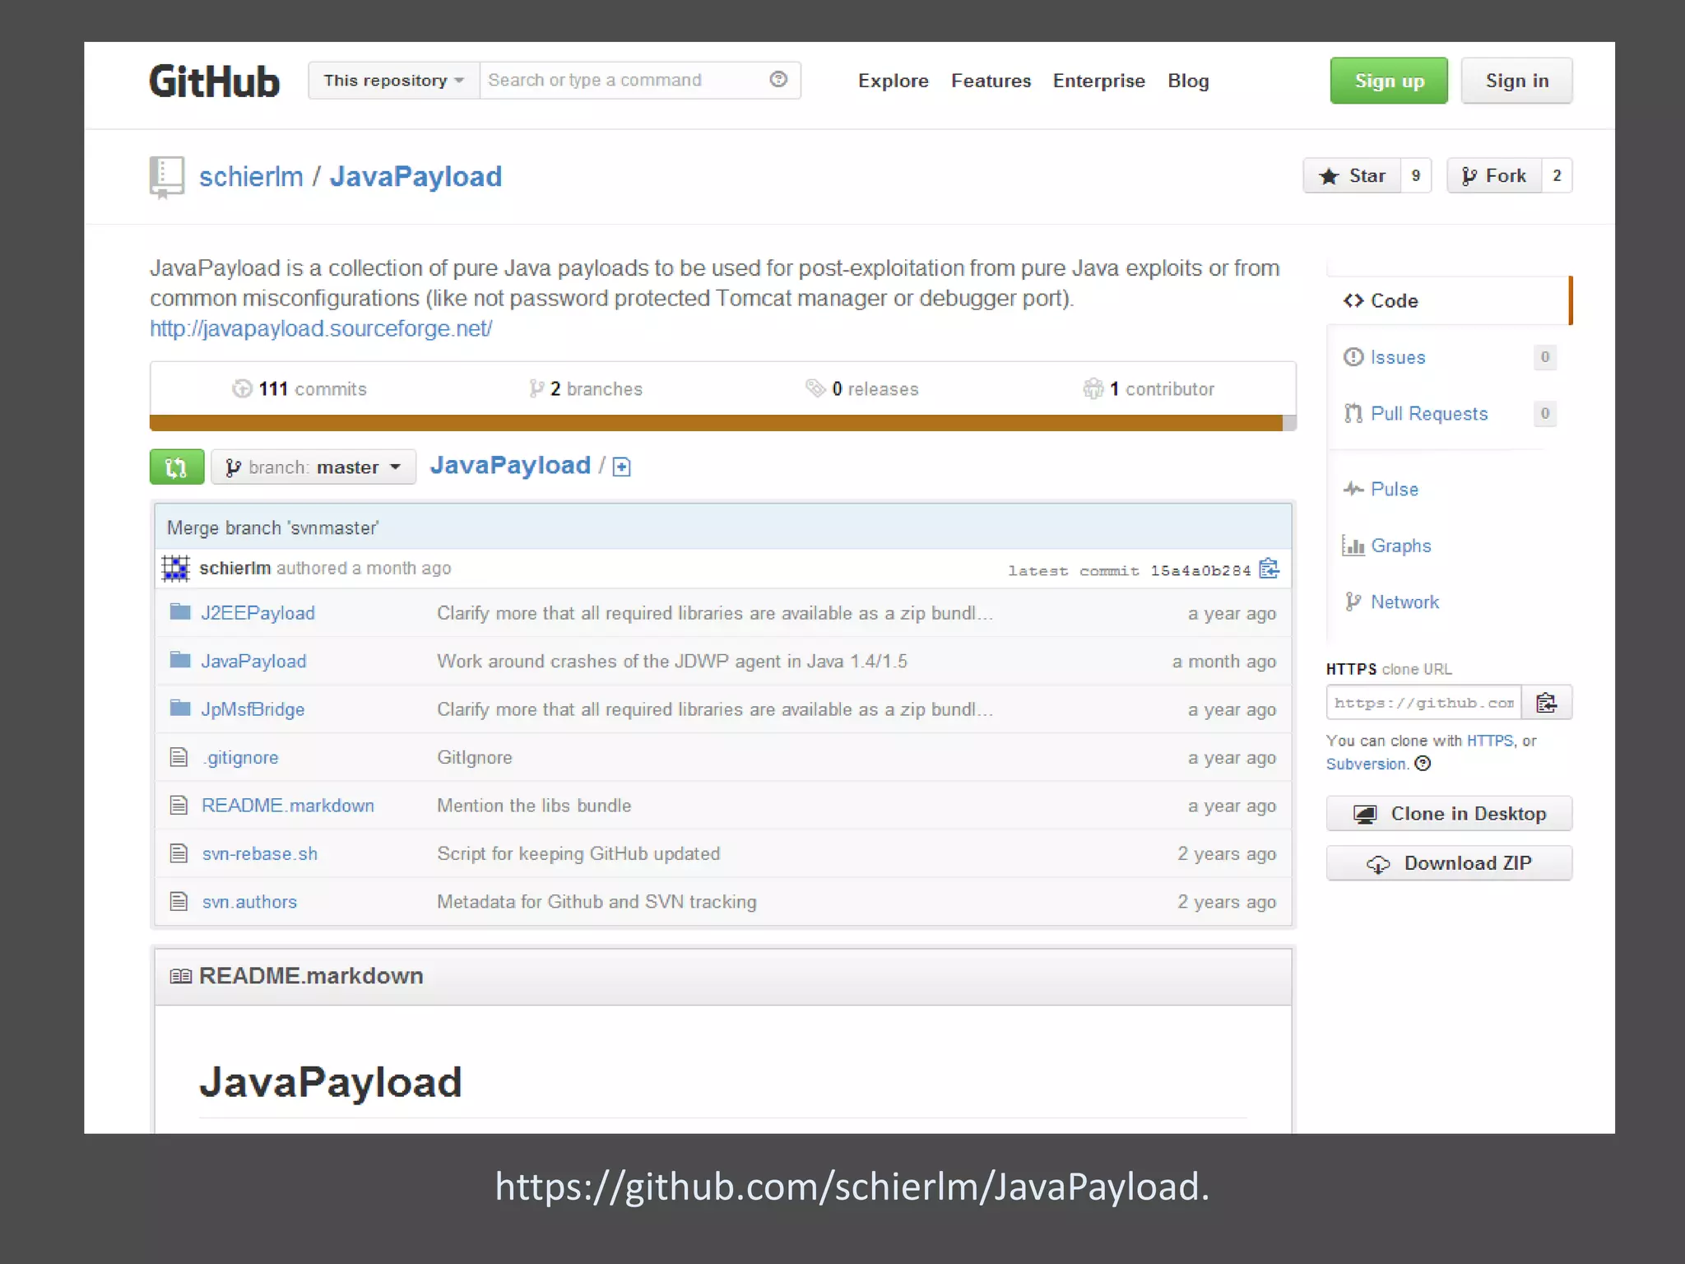Click the JavaPayload breadcrumb root link
Image resolution: width=1685 pixels, height=1264 pixels.
[510, 465]
